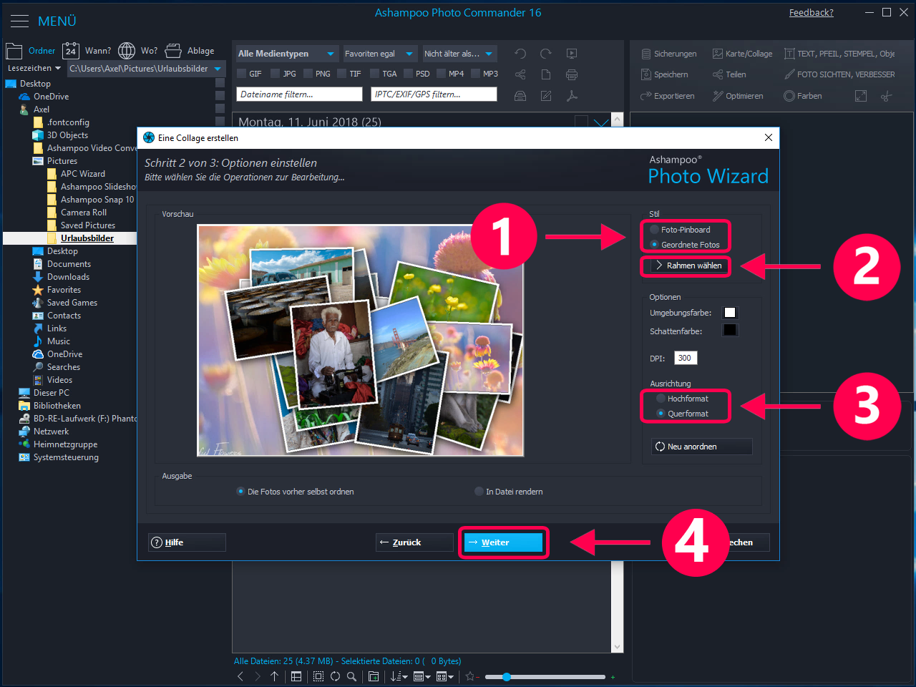This screenshot has width=916, height=687.
Task: Click Optimieren tool
Action: (x=738, y=96)
